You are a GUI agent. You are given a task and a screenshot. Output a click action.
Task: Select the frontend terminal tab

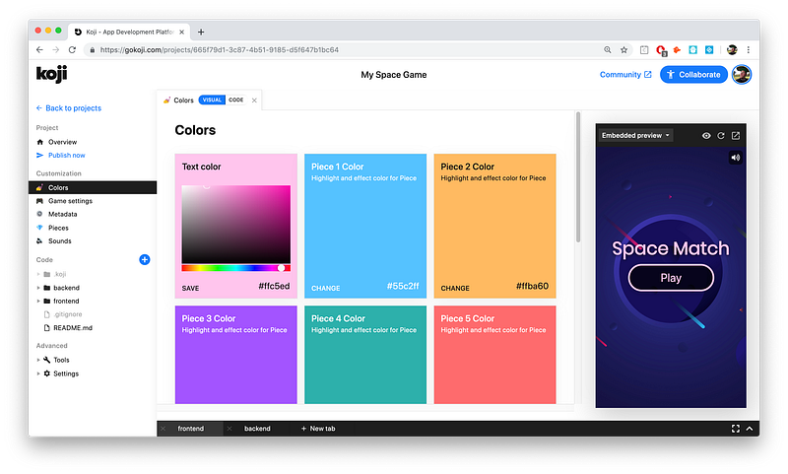(x=191, y=429)
